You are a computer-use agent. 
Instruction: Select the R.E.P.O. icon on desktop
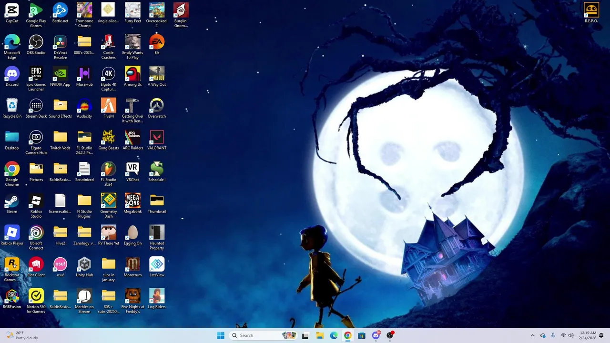click(591, 13)
